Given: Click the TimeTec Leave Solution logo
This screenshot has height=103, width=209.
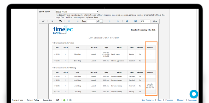Looking at the screenshot, I should click(63, 30).
